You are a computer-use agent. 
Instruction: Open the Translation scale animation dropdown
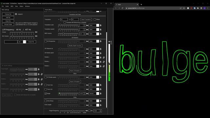94,25
